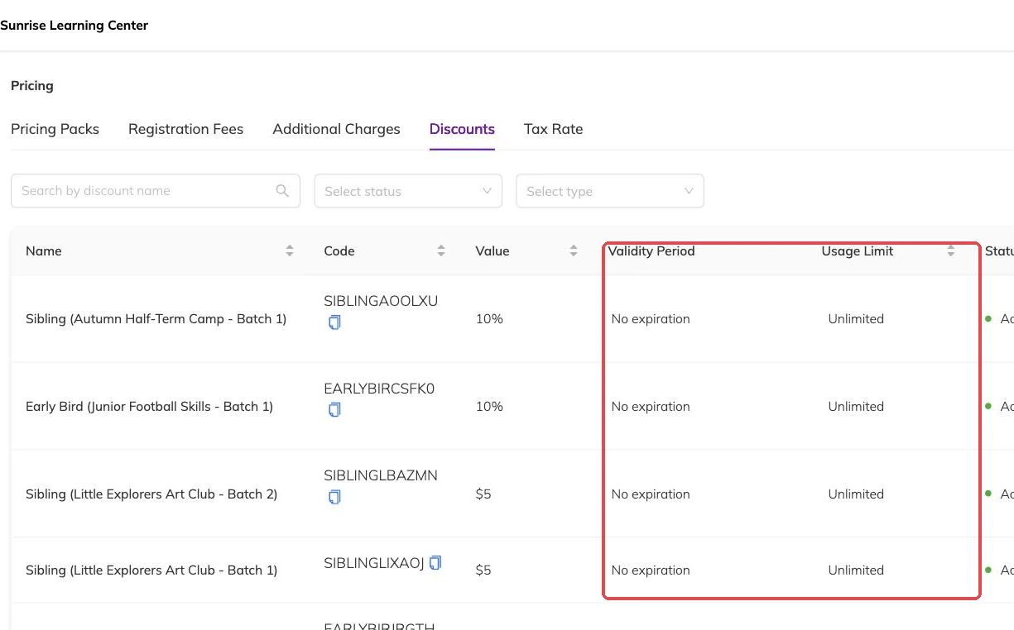Sort table by Code column
Screen dimensions: 1014x630
point(441,251)
